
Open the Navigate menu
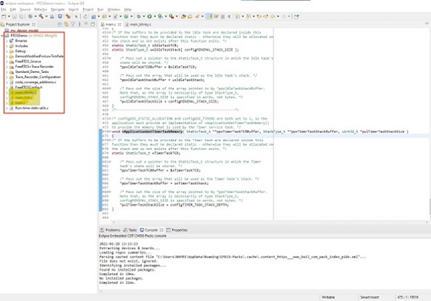pyautogui.click(x=58, y=9)
